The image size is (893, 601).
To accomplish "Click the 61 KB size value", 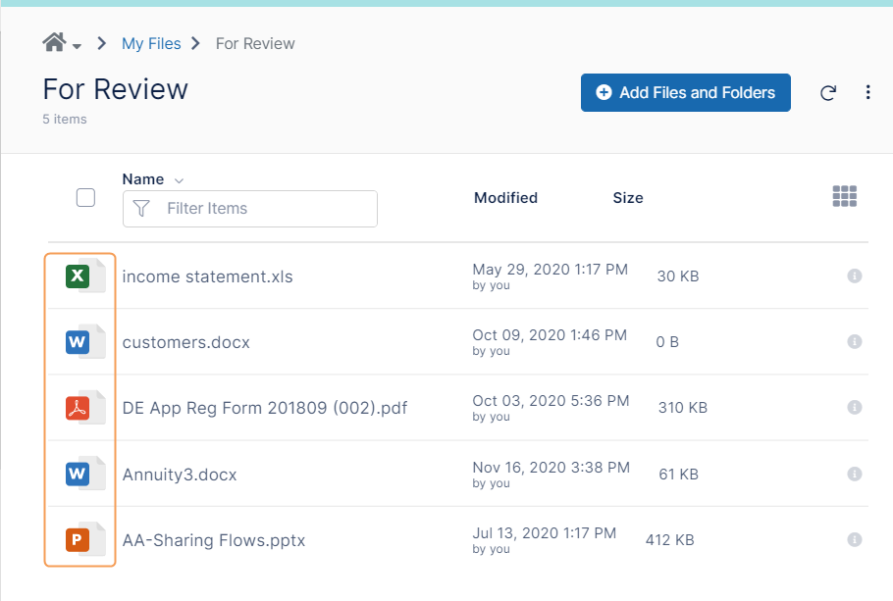I will pos(678,475).
